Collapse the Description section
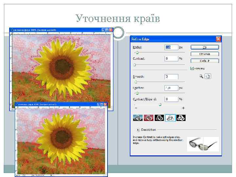The image size is (236, 177). [138, 130]
